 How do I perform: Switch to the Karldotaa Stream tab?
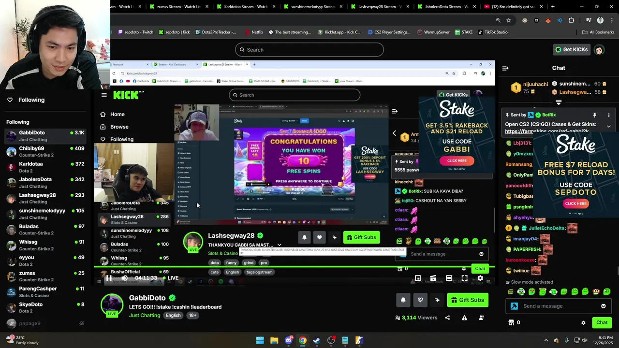(246, 7)
